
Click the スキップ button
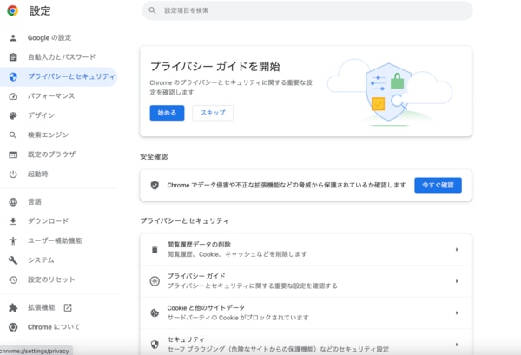coord(213,113)
